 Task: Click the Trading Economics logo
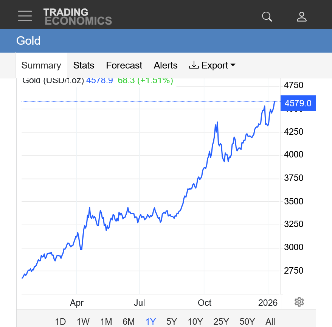pyautogui.click(x=78, y=17)
